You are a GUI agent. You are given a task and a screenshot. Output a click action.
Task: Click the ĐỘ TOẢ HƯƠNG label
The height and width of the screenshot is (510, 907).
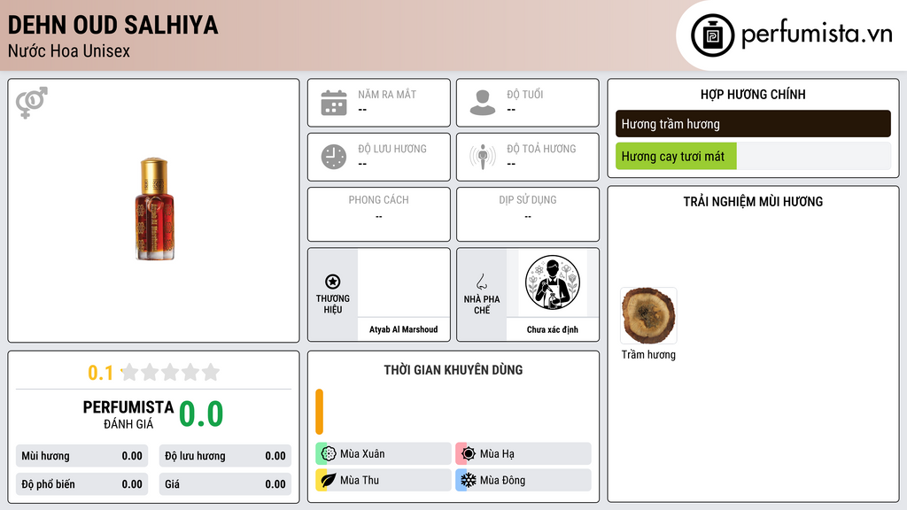click(x=541, y=149)
